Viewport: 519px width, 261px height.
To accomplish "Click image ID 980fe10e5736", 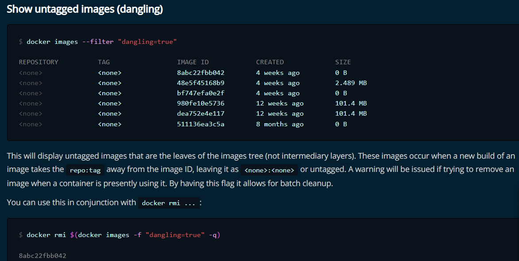I will 201,104.
